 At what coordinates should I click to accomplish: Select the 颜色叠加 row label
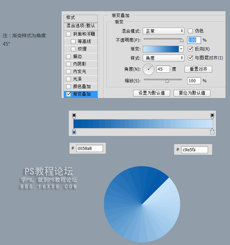(82, 87)
